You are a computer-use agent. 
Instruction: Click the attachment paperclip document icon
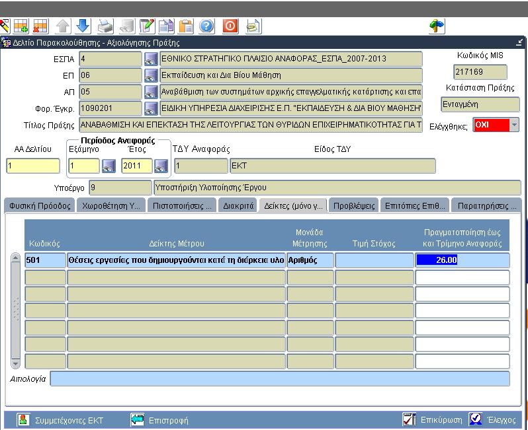coord(253,26)
